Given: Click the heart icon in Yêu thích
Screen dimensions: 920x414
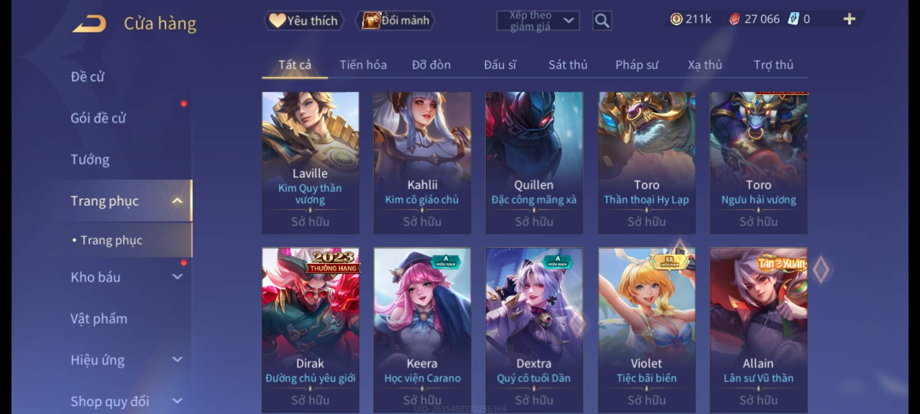Looking at the screenshot, I should click(277, 20).
